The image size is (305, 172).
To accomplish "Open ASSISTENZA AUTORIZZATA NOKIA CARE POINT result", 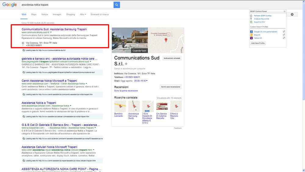I will pyautogui.click(x=61, y=169).
